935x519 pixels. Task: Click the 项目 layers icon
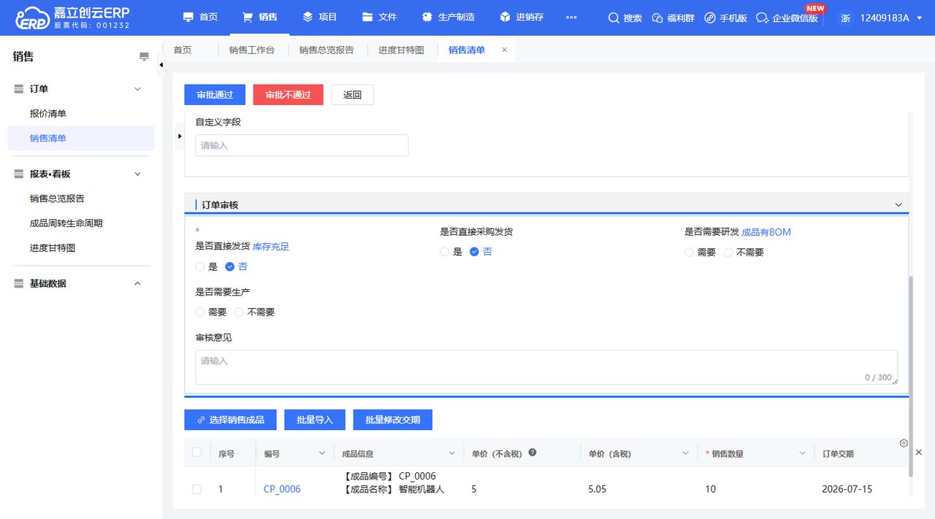308,17
